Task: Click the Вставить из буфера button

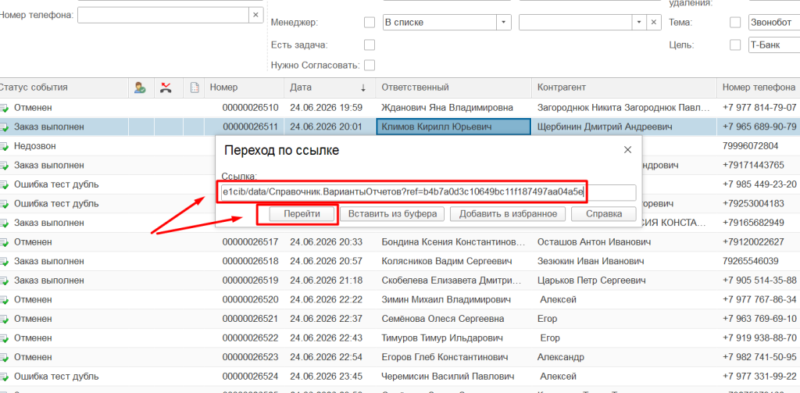Action: tap(392, 214)
